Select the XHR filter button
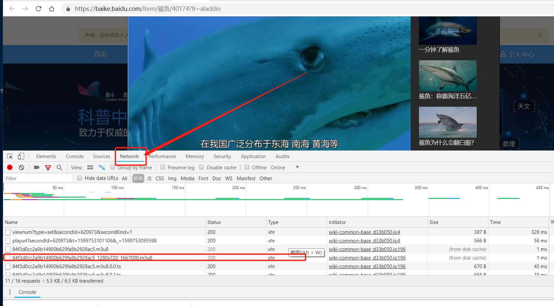 tap(138, 178)
